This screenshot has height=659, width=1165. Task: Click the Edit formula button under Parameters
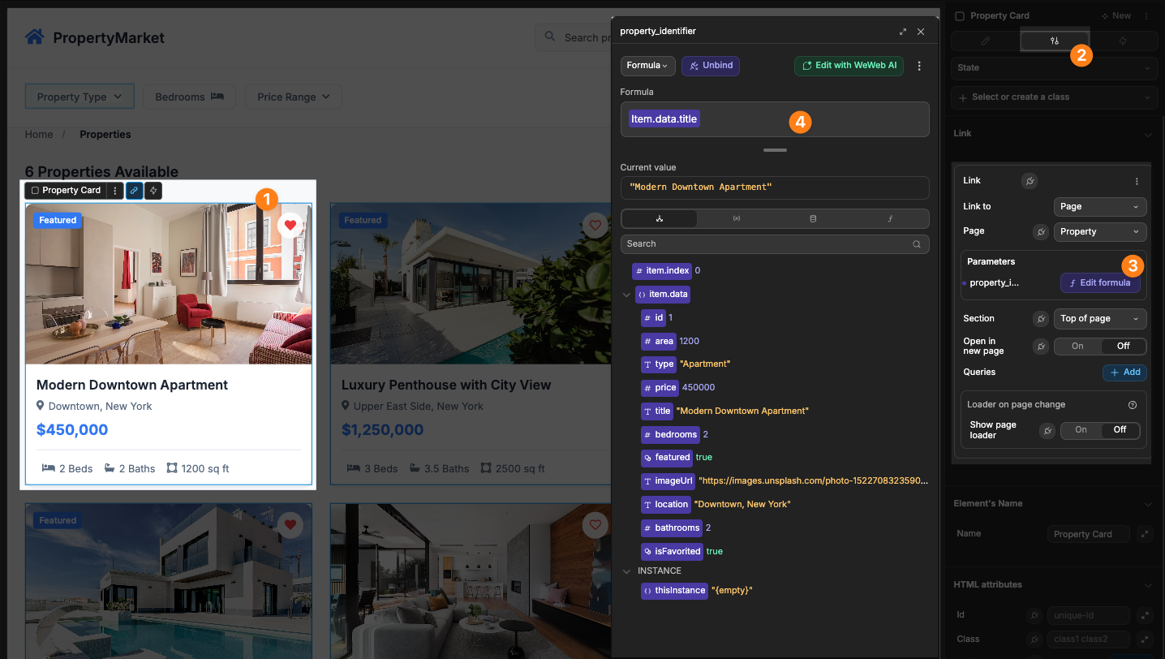(x=1100, y=282)
